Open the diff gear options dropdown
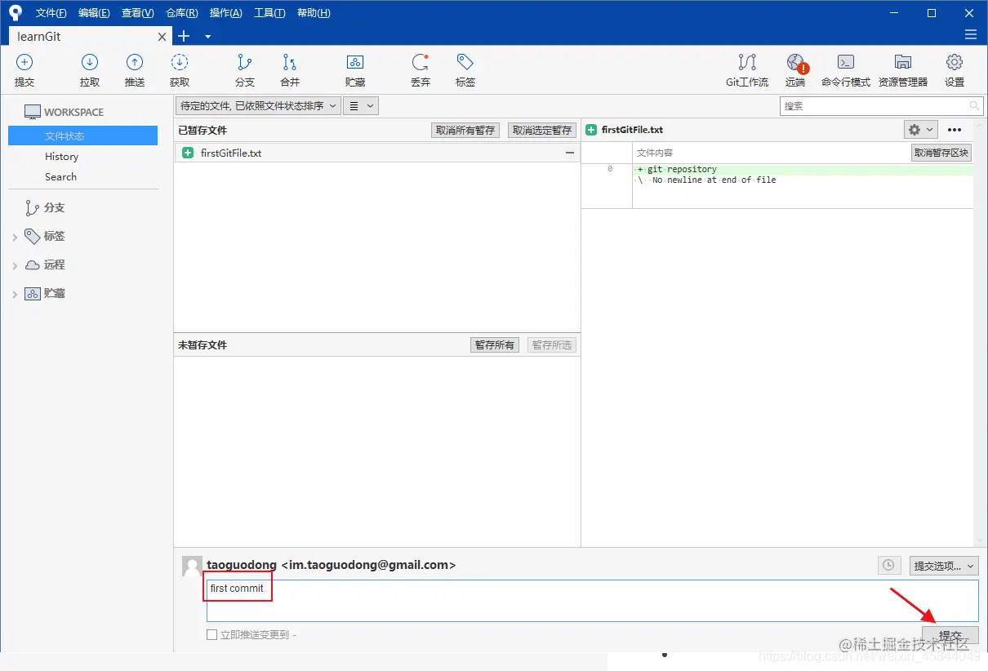988x671 pixels. pos(921,130)
